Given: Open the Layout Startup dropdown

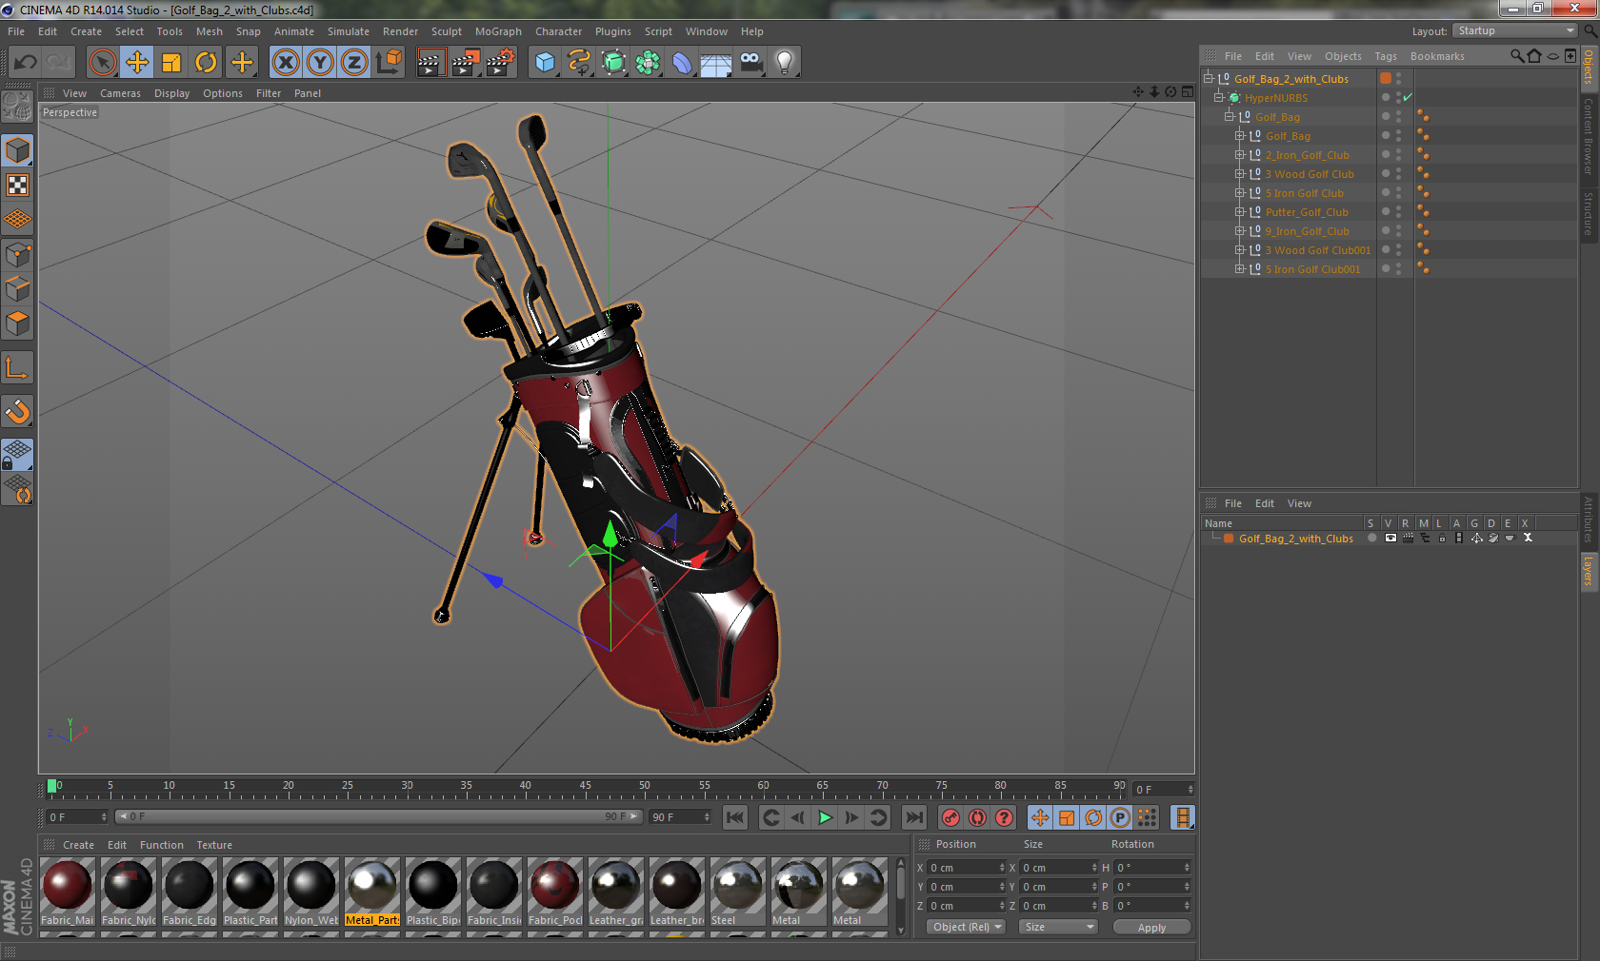Looking at the screenshot, I should click(x=1516, y=30).
